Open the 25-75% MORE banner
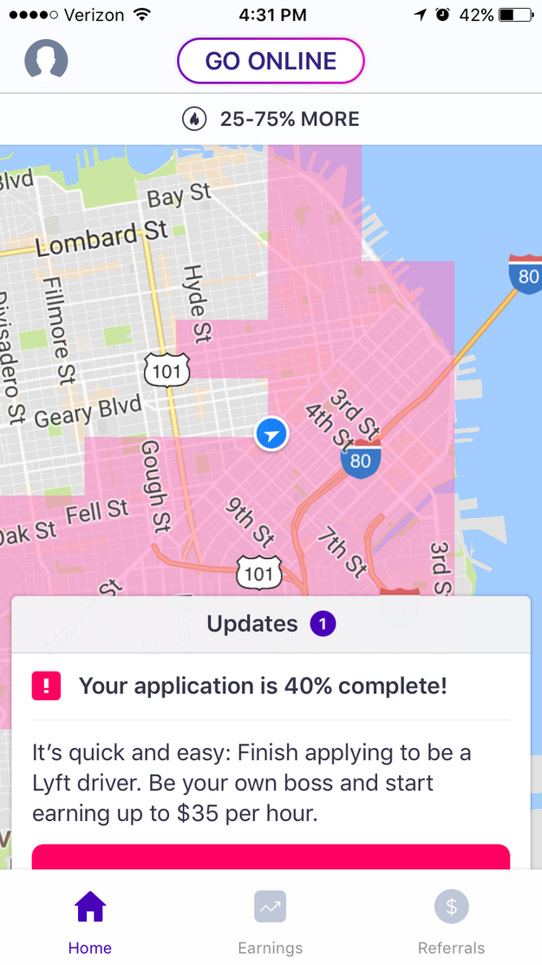542x965 pixels. tap(271, 119)
